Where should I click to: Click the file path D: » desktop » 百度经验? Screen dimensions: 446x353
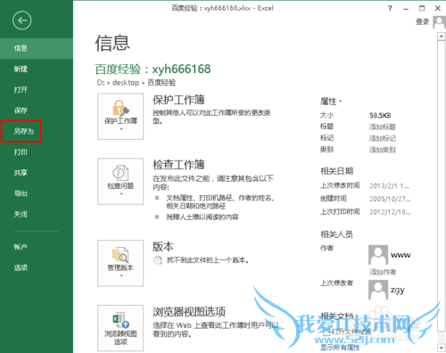[136, 82]
